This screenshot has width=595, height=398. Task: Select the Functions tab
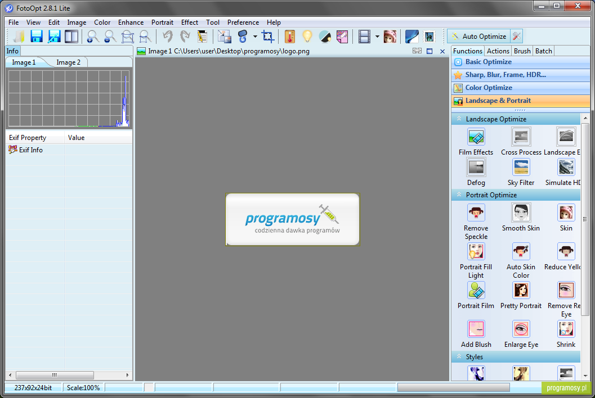coord(467,51)
